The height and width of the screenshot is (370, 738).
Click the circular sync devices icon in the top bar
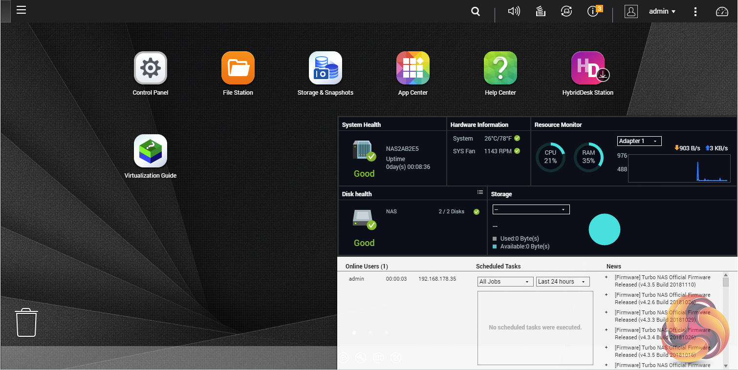point(566,11)
